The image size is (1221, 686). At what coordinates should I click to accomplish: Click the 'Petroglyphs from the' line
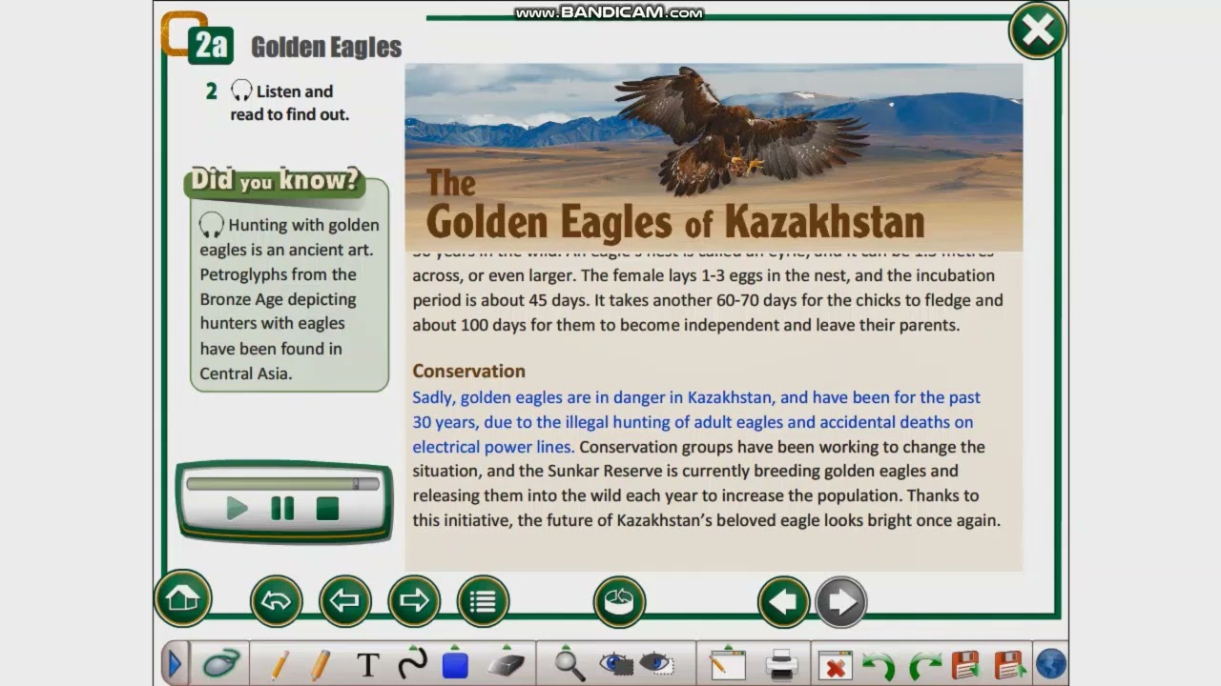click(x=278, y=274)
